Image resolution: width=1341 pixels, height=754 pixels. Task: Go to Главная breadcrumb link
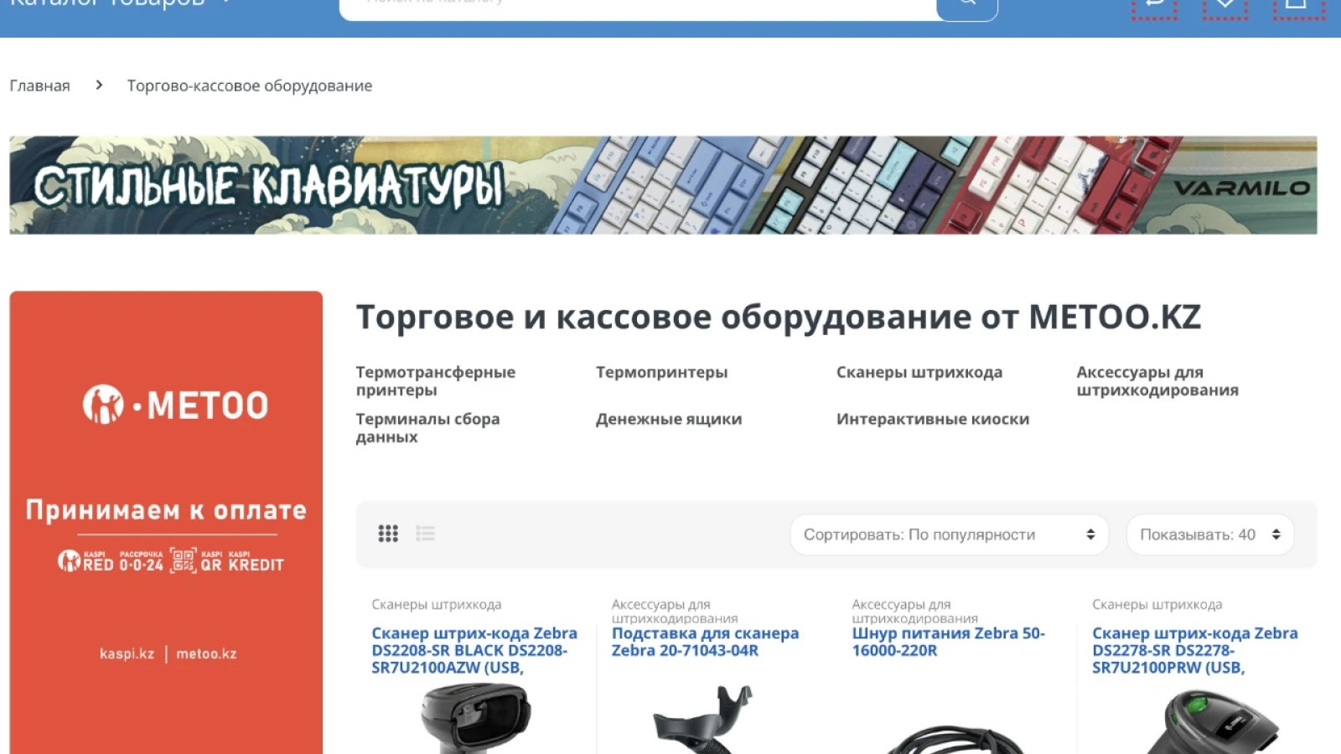39,85
